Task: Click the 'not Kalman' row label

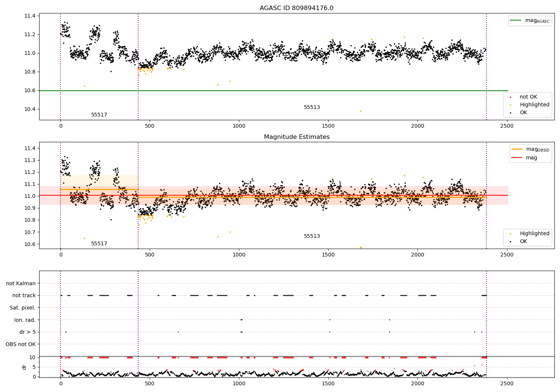Action: coord(21,284)
